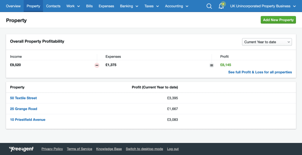Open the Expenses section

point(106,6)
